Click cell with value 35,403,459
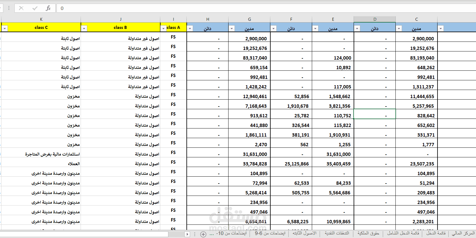 (333, 162)
